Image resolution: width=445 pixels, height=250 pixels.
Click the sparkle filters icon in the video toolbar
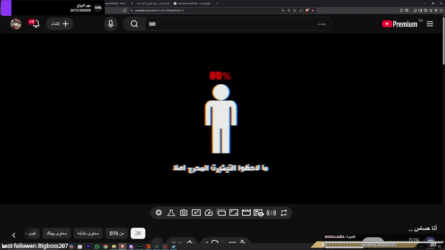tap(196, 213)
